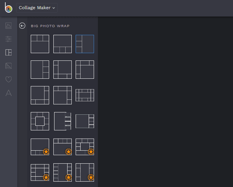Choose wide layout with four right cells

(x=85, y=121)
